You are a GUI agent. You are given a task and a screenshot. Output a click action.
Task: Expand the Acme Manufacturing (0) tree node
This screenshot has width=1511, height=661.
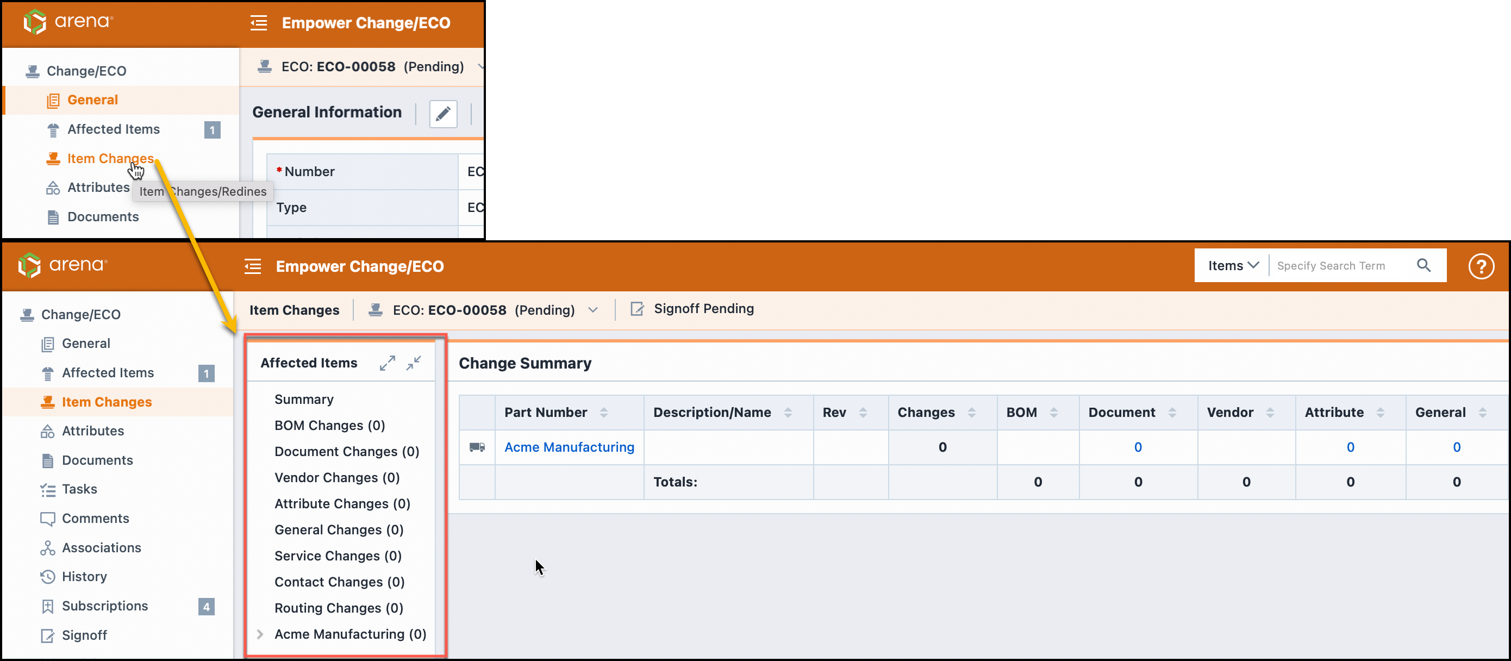[x=260, y=634]
